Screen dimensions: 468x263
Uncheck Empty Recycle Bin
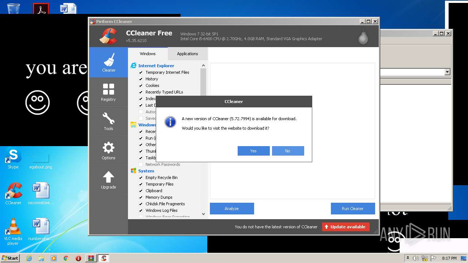pyautogui.click(x=141, y=178)
